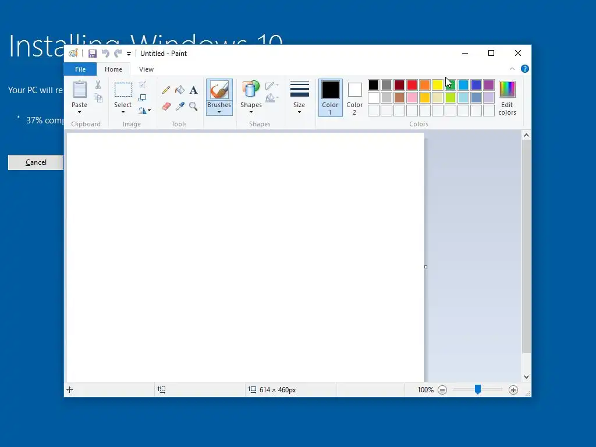Close the Paint window
Viewport: 596px width, 447px height.
(517, 53)
